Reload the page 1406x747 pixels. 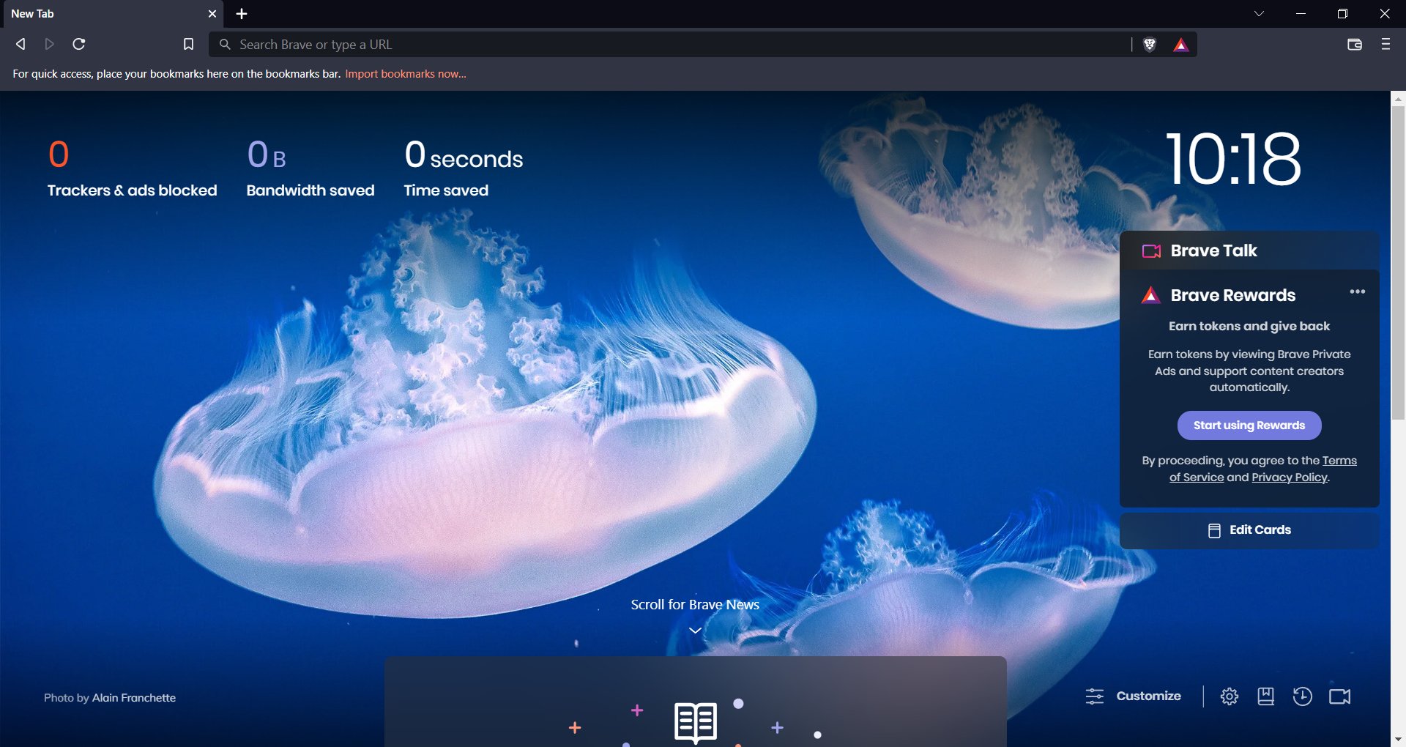pyautogui.click(x=79, y=45)
